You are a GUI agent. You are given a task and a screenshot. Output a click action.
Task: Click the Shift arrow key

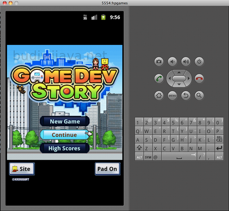[139, 148]
